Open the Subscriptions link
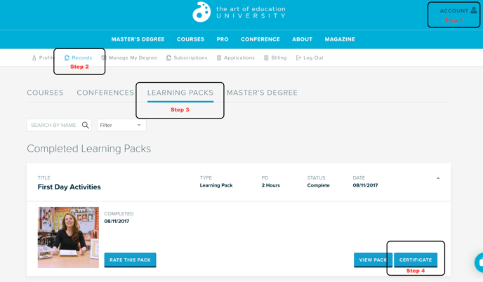Image resolution: width=483 pixels, height=282 pixels. pos(190,58)
